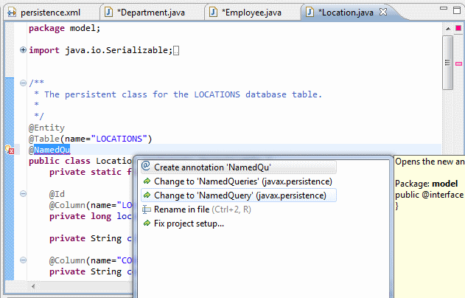This screenshot has height=298, width=465.
Task: Collapse the class Javadoc comment
Action: [23, 83]
